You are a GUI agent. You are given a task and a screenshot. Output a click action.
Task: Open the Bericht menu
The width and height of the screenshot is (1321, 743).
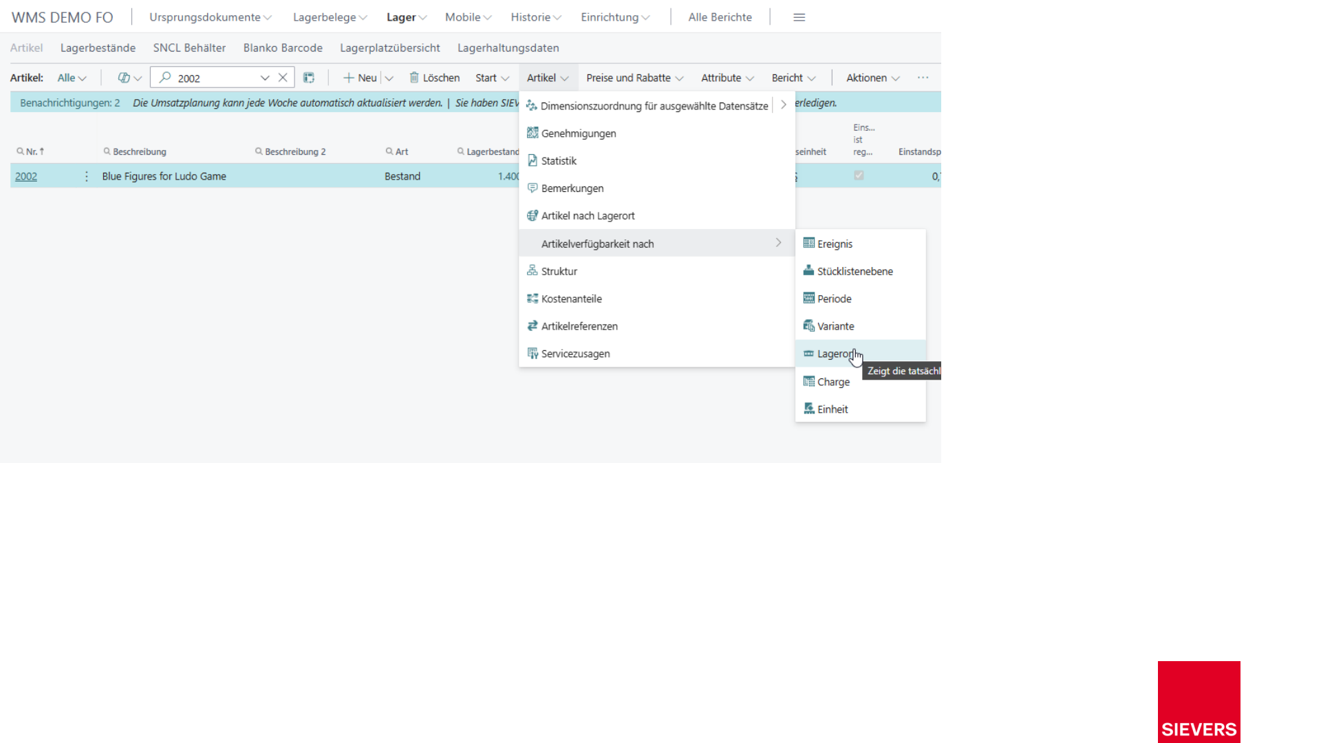click(793, 78)
